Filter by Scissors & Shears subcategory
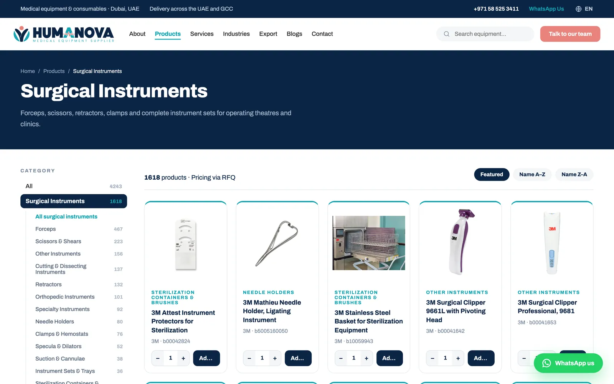 click(x=79, y=242)
